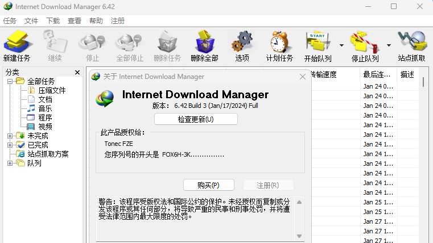Select 队列 folder in tree
This screenshot has width=433, height=243.
coord(34,163)
